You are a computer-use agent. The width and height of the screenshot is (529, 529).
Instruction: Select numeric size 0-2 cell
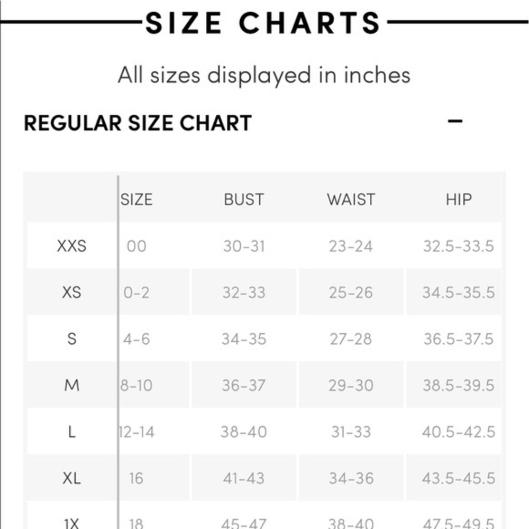click(x=136, y=293)
